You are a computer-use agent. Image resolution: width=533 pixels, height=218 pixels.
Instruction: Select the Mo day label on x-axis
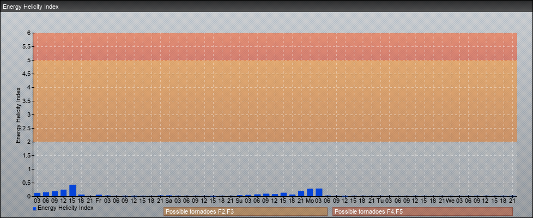click(x=310, y=201)
